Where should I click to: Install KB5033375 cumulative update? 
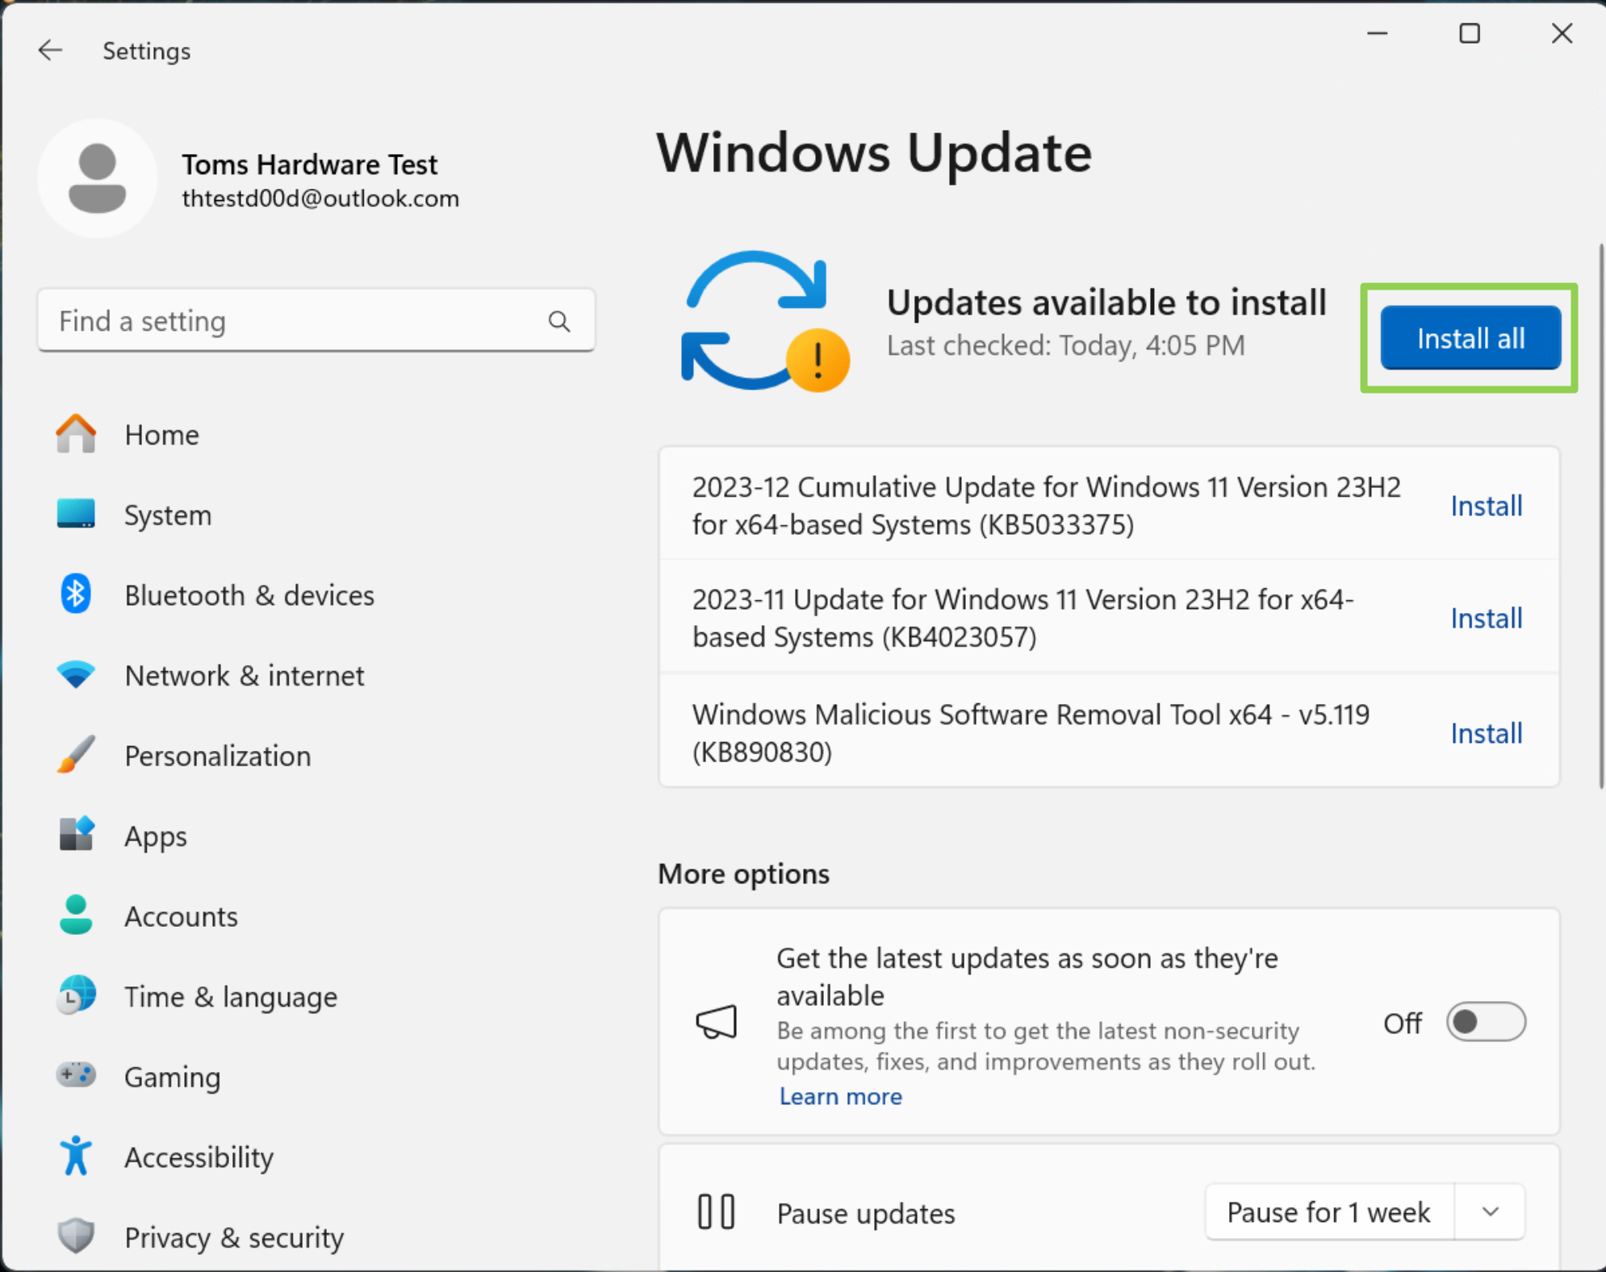pyautogui.click(x=1487, y=504)
